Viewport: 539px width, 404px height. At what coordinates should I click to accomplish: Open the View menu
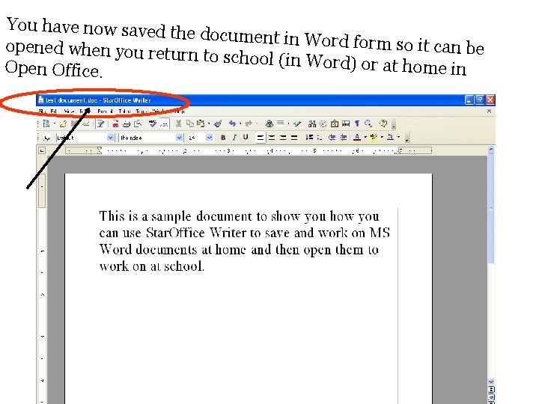coord(69,111)
